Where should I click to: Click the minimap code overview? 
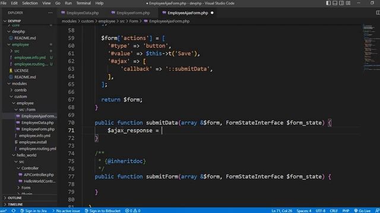(x=370, y=47)
